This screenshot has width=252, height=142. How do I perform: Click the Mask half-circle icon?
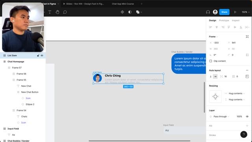click(x=130, y=12)
